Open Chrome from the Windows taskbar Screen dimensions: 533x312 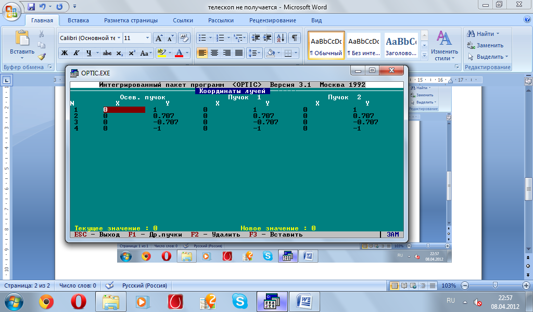click(46, 301)
